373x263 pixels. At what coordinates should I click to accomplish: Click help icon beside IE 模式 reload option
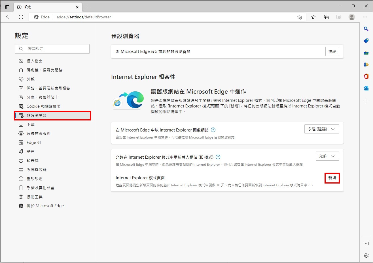tap(218, 157)
